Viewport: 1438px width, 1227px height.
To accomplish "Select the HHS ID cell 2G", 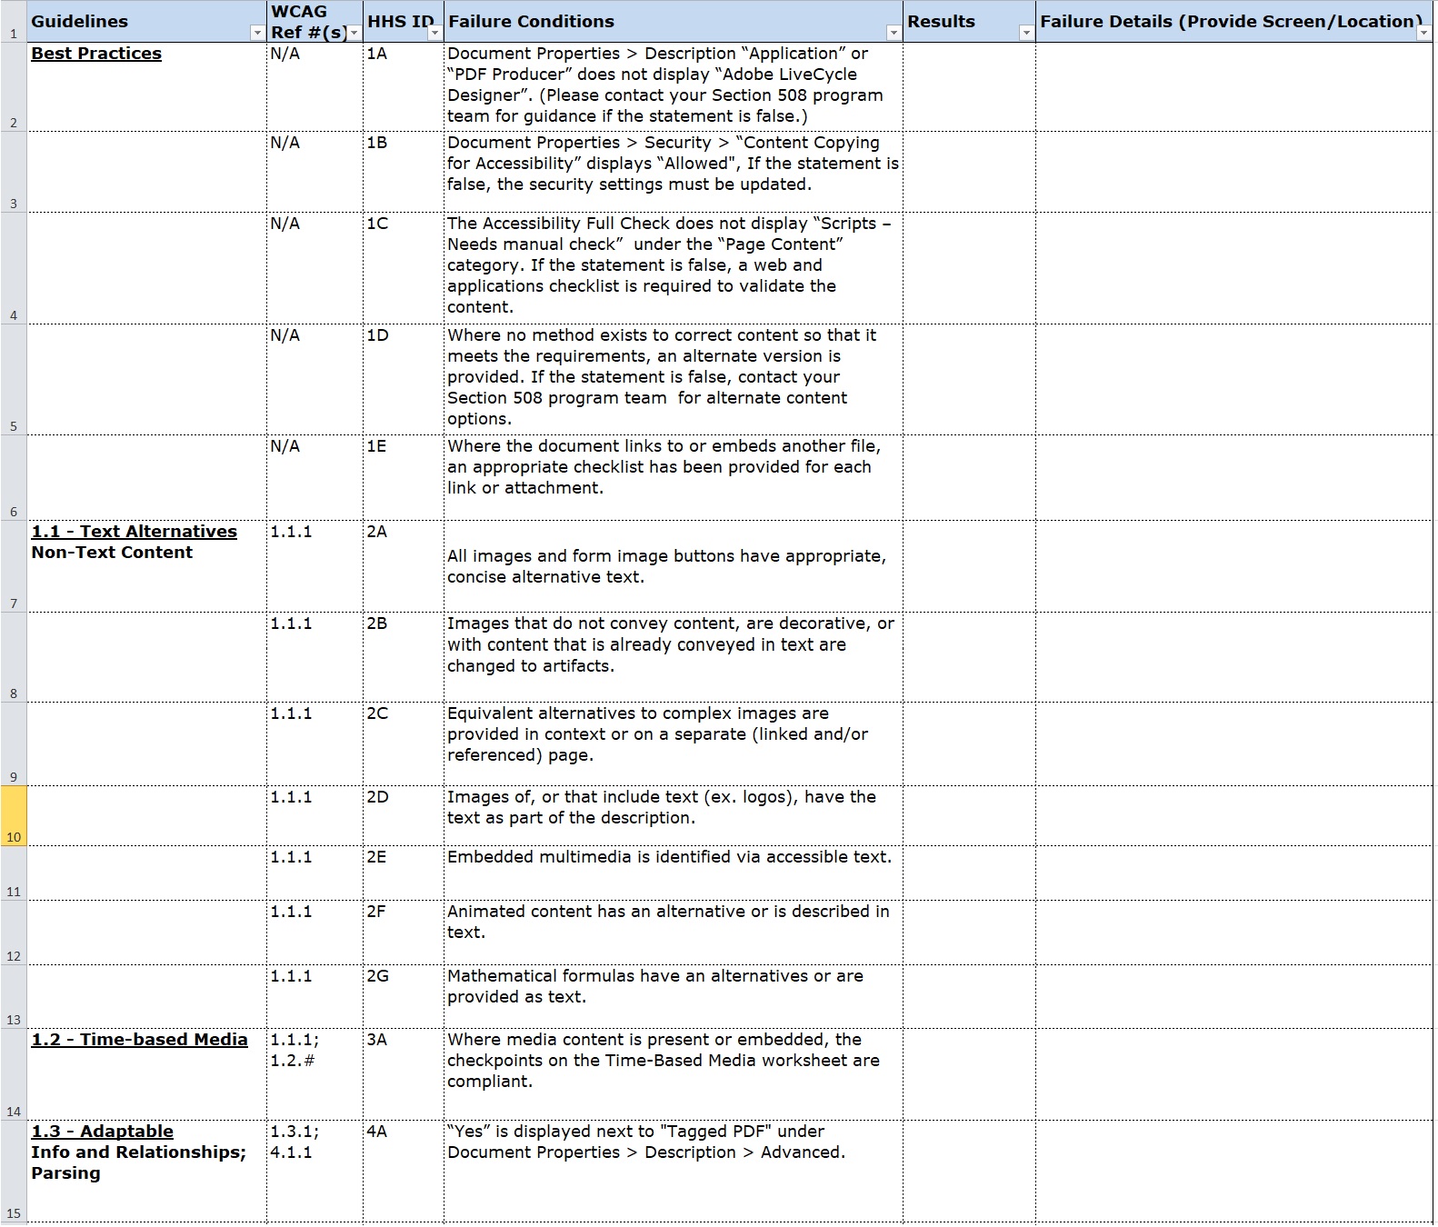I will click(404, 997).
